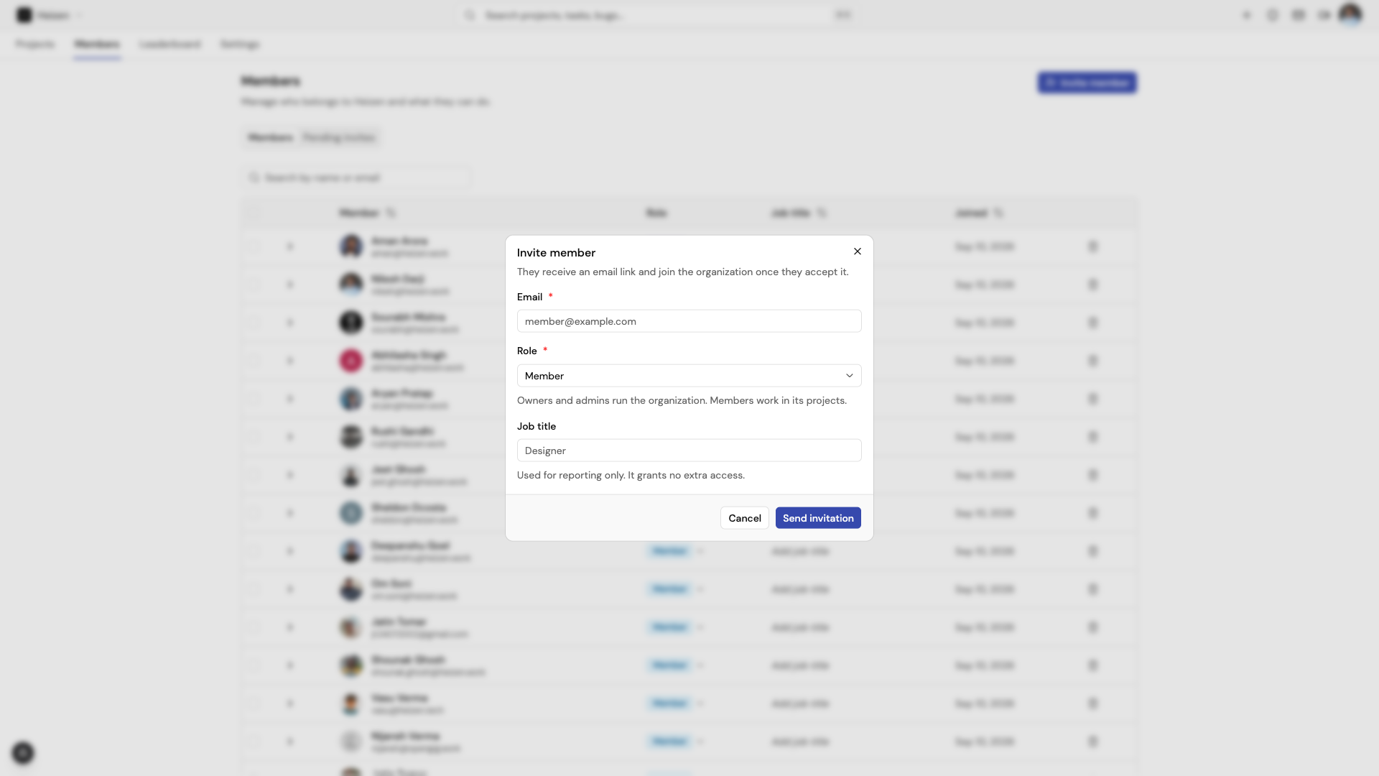The image size is (1379, 776).
Task: Close the Invite member dialog
Action: coord(857,251)
